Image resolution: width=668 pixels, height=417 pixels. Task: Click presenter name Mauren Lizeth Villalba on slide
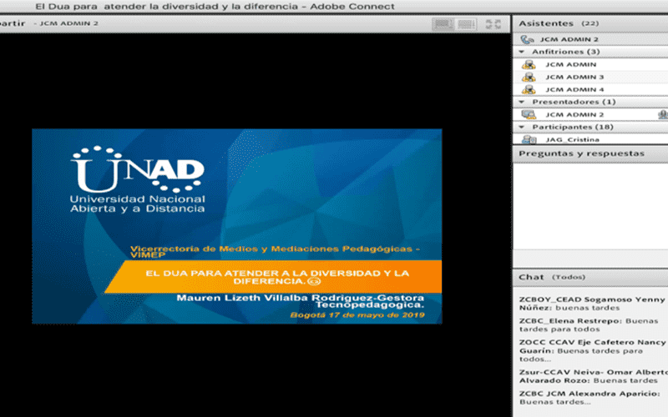[x=301, y=301]
